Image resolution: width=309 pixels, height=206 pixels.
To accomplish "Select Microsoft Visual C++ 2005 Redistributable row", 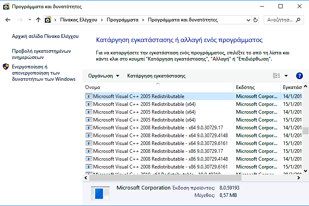I will 193,96.
